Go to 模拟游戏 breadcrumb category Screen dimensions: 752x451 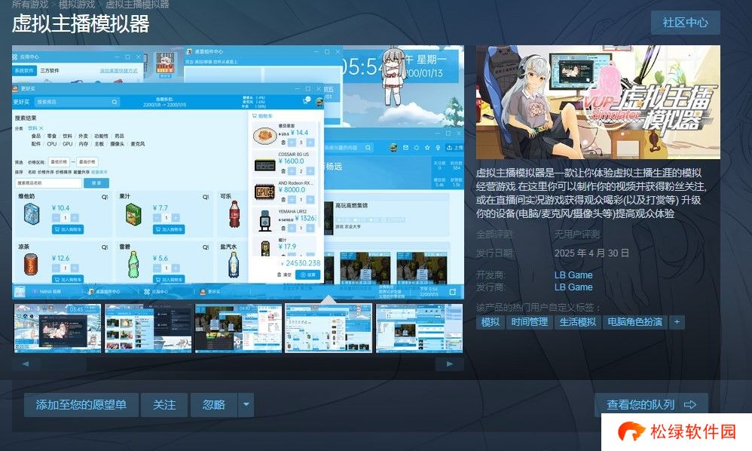click(77, 5)
